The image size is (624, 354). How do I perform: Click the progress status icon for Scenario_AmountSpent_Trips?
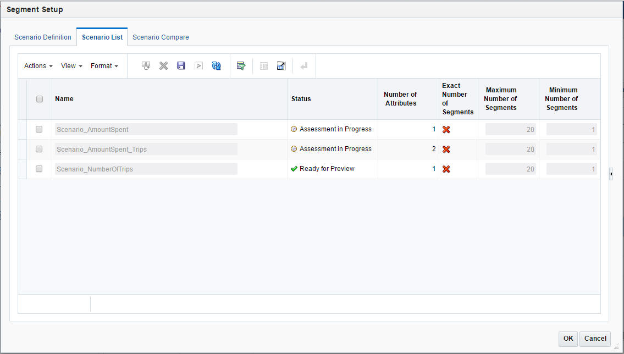pyautogui.click(x=294, y=149)
